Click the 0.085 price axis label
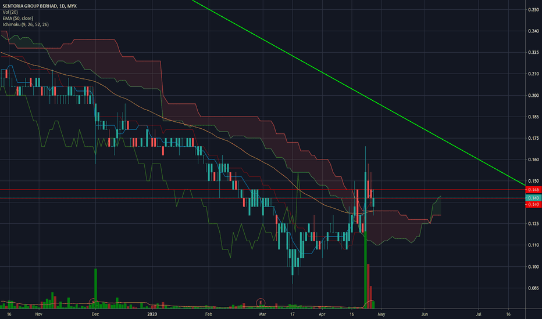Viewport: 542px width, 319px height. [533, 288]
